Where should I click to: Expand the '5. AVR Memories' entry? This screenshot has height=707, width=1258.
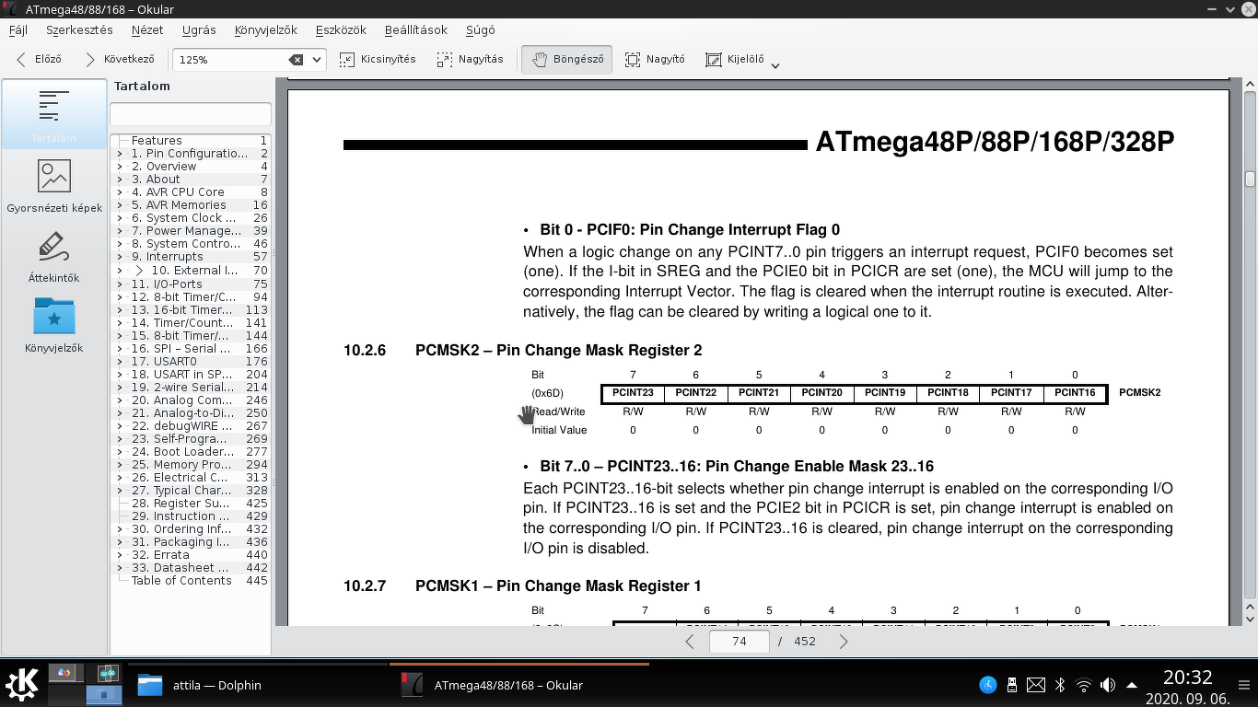pyautogui.click(x=120, y=205)
